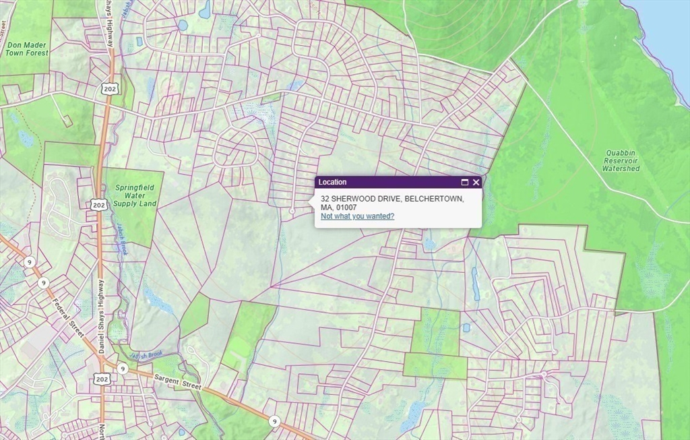Select the 32 Sherwood Drive address text
This screenshot has width=690, height=440.
392,203
